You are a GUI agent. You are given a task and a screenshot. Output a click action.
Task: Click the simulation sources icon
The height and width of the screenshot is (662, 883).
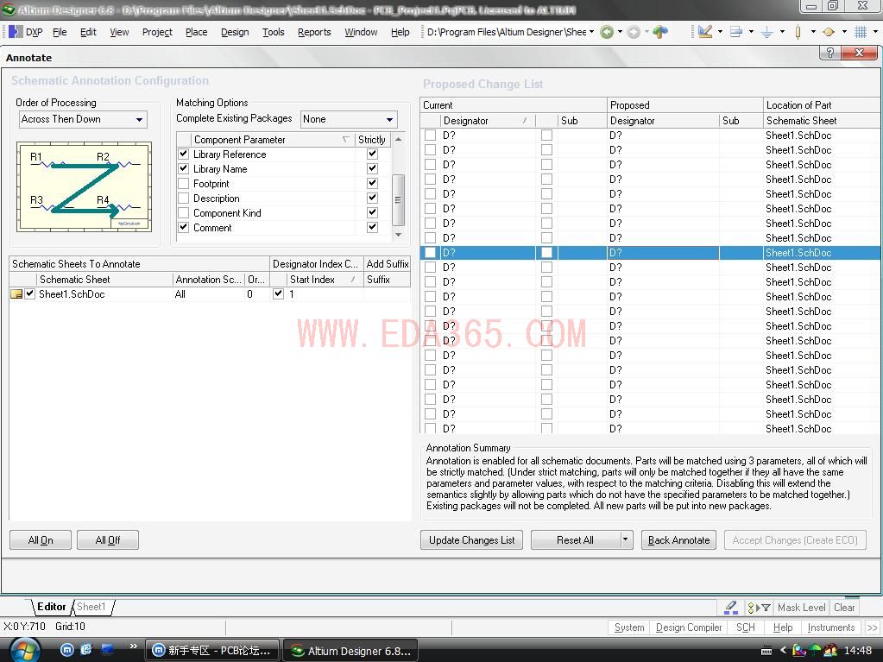click(x=829, y=32)
